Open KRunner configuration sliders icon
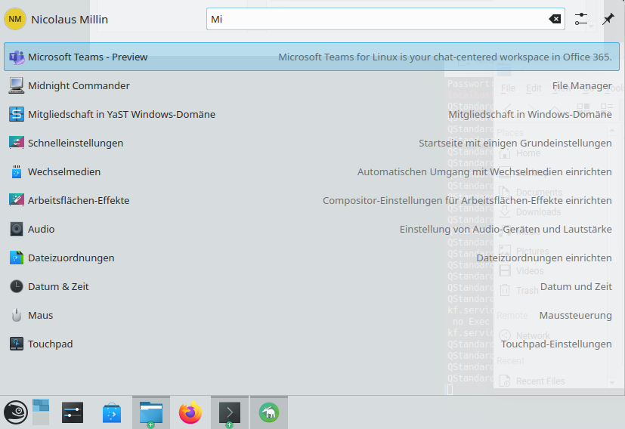This screenshot has width=625, height=429. point(581,19)
